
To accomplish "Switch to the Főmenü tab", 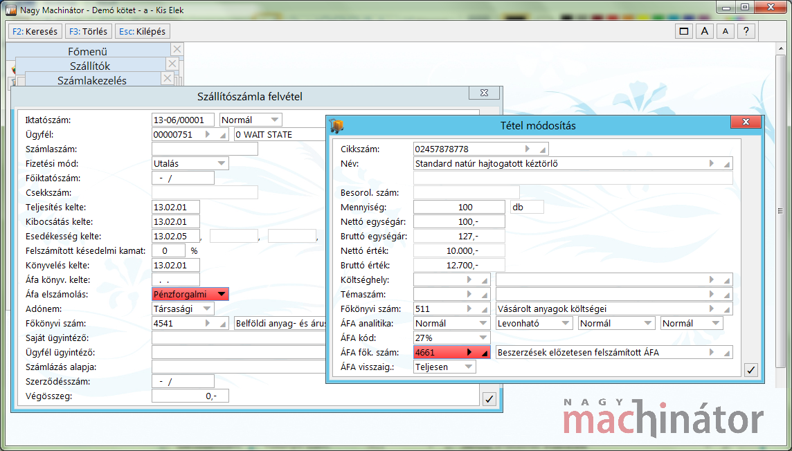I will pyautogui.click(x=87, y=51).
